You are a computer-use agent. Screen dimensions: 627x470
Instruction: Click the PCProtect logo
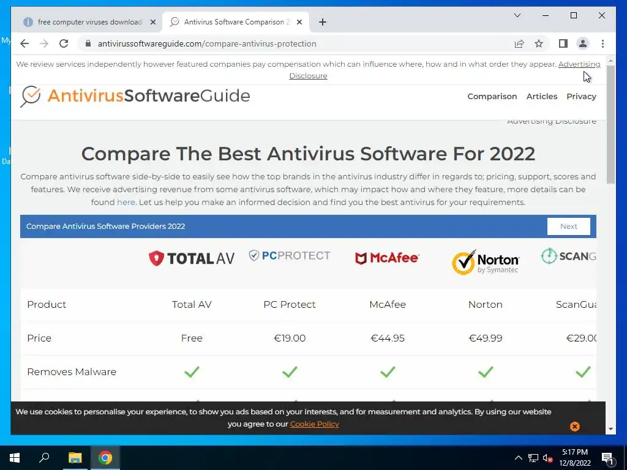pyautogui.click(x=290, y=255)
